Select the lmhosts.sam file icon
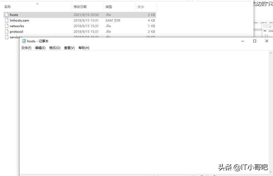The height and width of the screenshot is (176, 273). pyautogui.click(x=7, y=21)
